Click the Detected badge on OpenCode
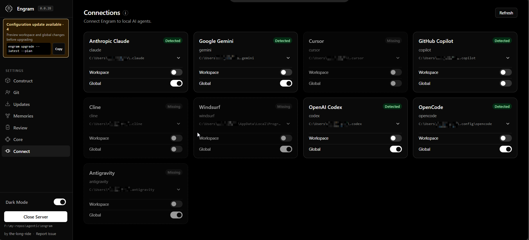 502,106
